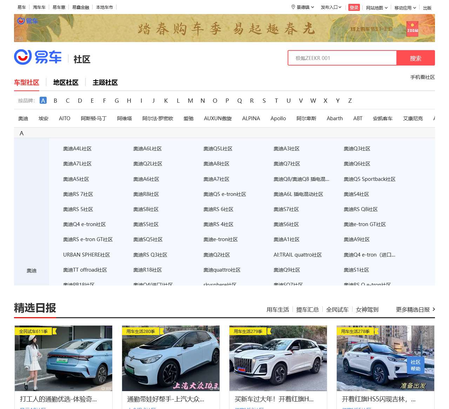Open 奥迪Q3社区 community link
Screen dimensions: 449x409
tap(357, 149)
